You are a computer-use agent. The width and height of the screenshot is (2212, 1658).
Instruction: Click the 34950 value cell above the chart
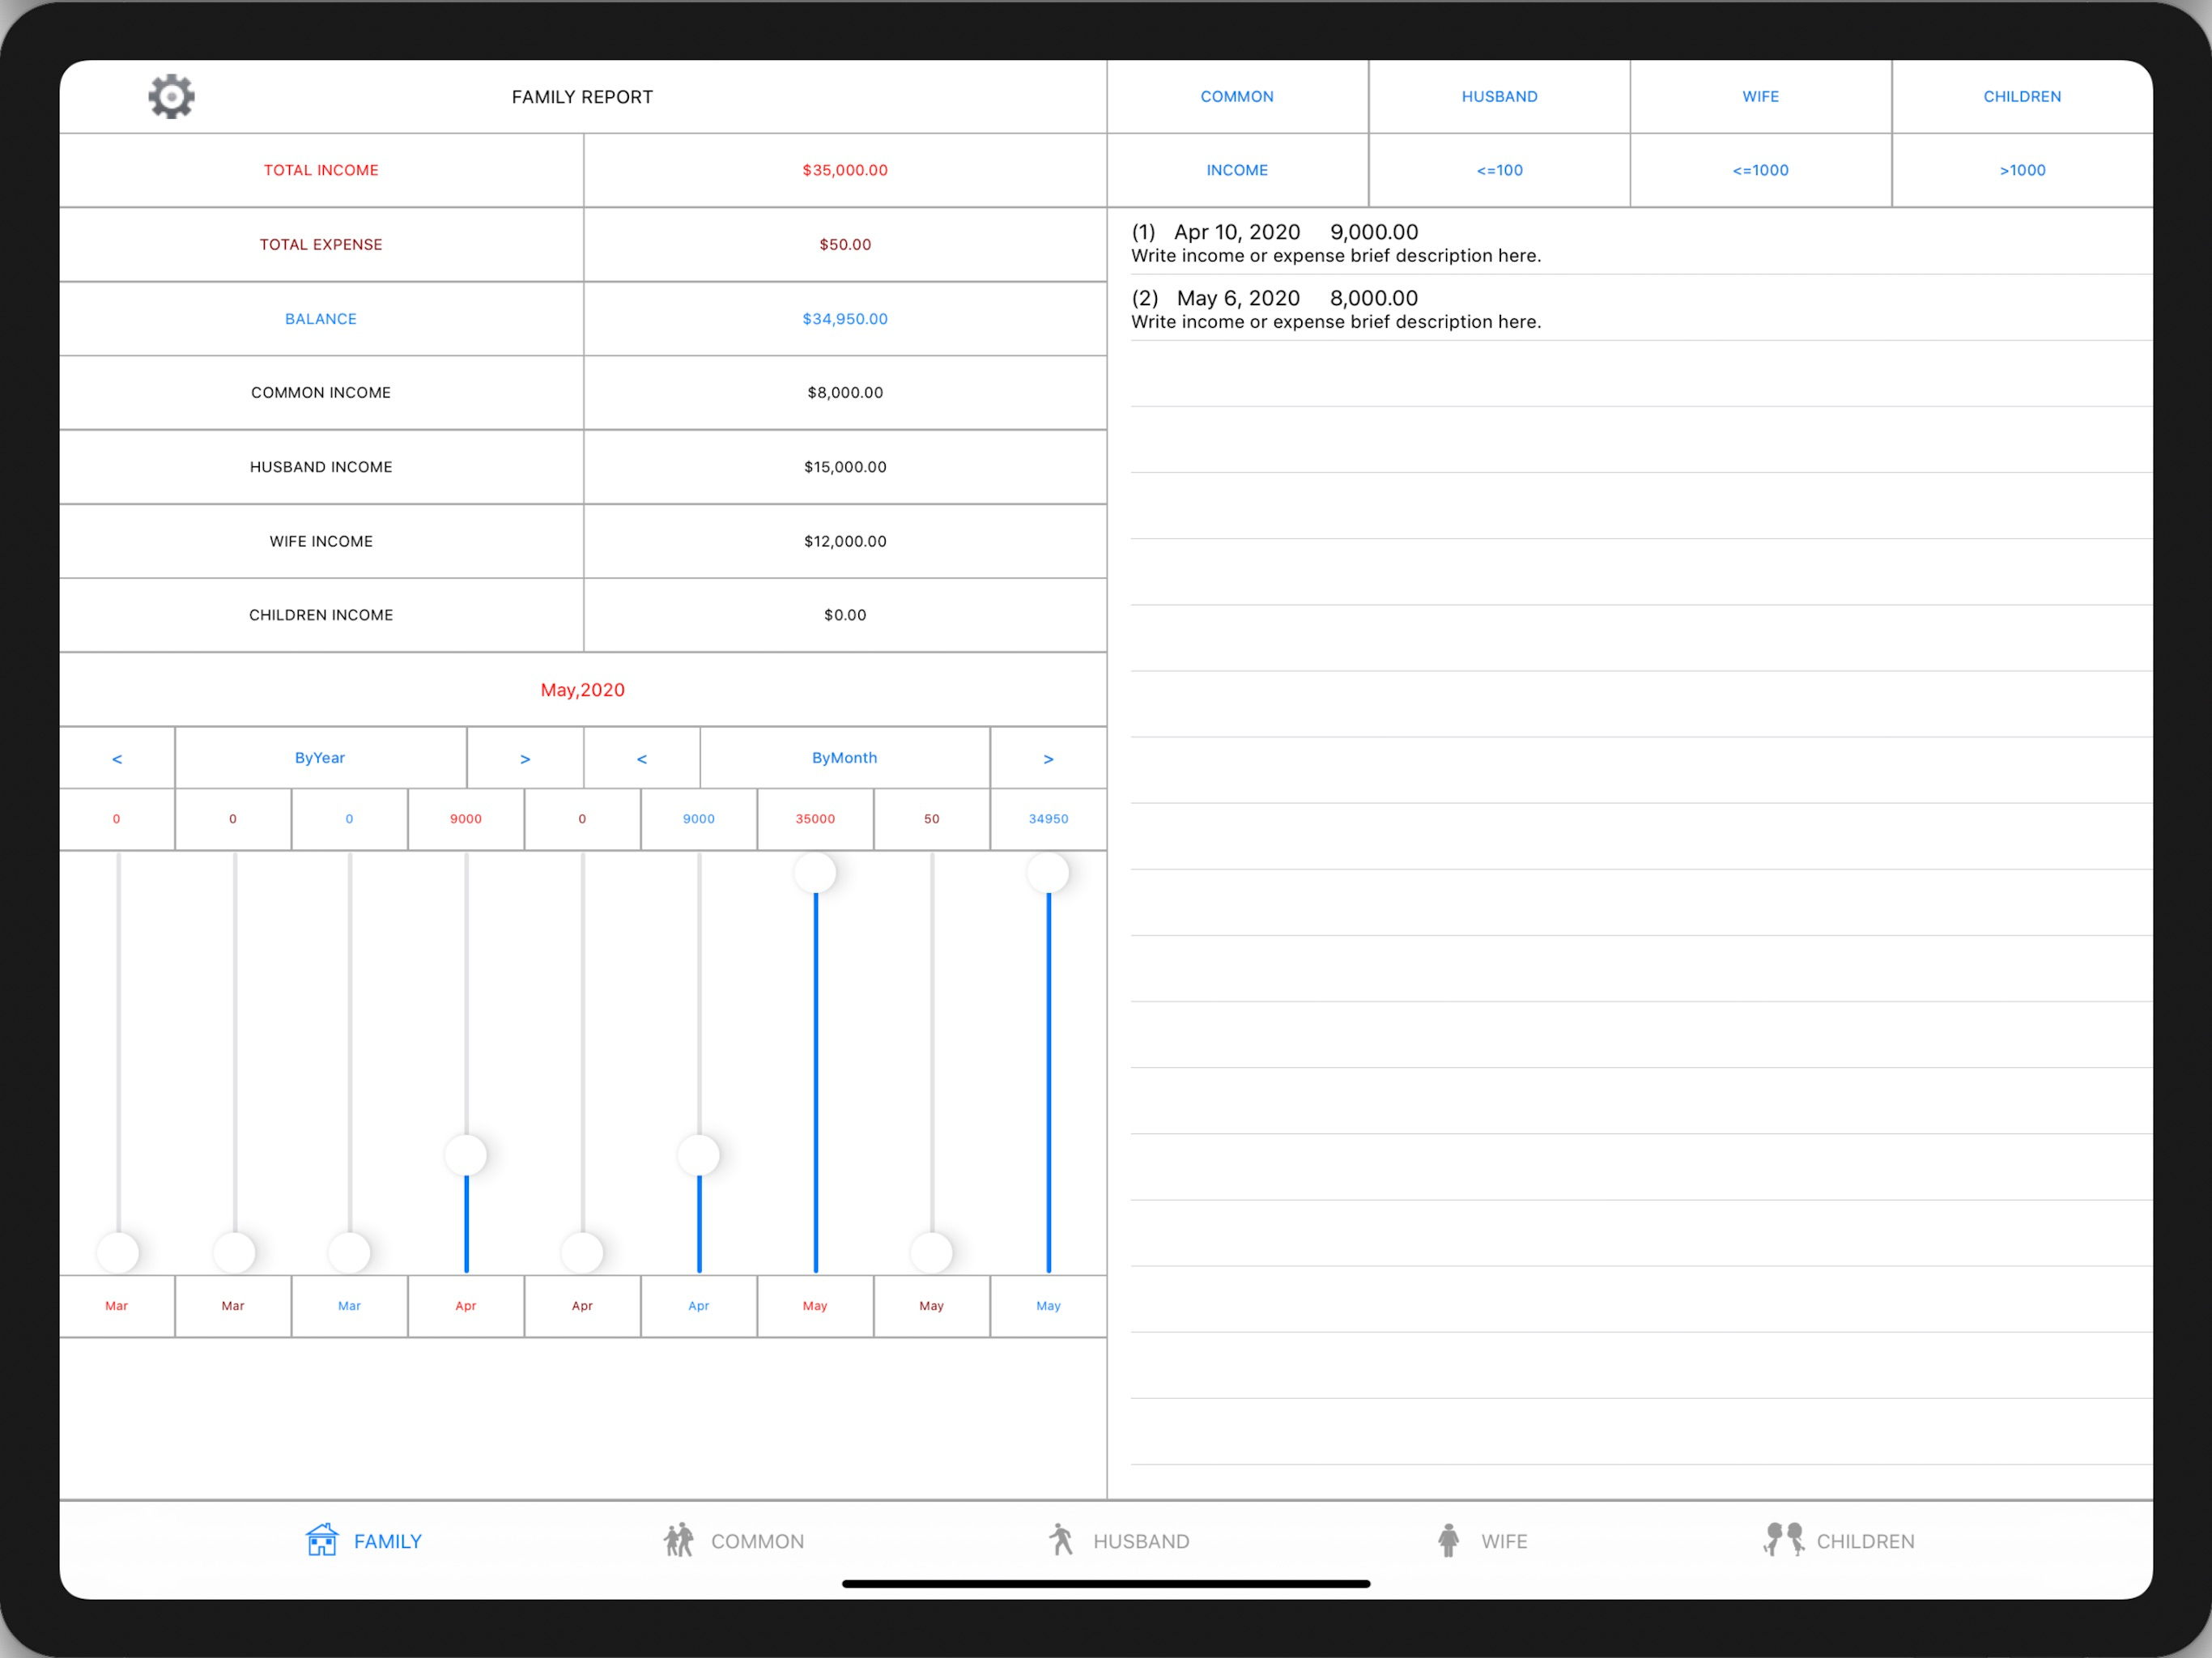1048,819
